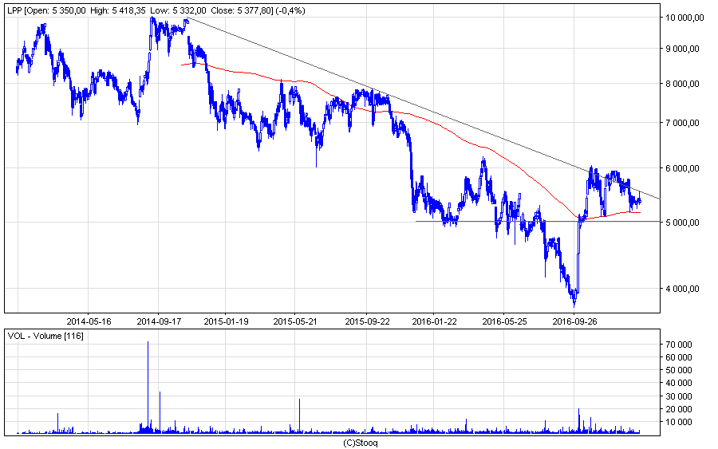This screenshot has height=449, width=718.
Task: Select the 8 000,00 price axis label
Action: 682,84
